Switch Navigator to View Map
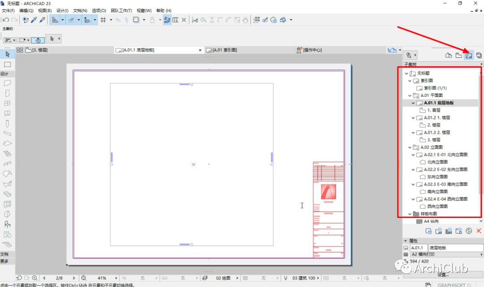Image resolution: width=484 pixels, height=287 pixels. (459, 55)
